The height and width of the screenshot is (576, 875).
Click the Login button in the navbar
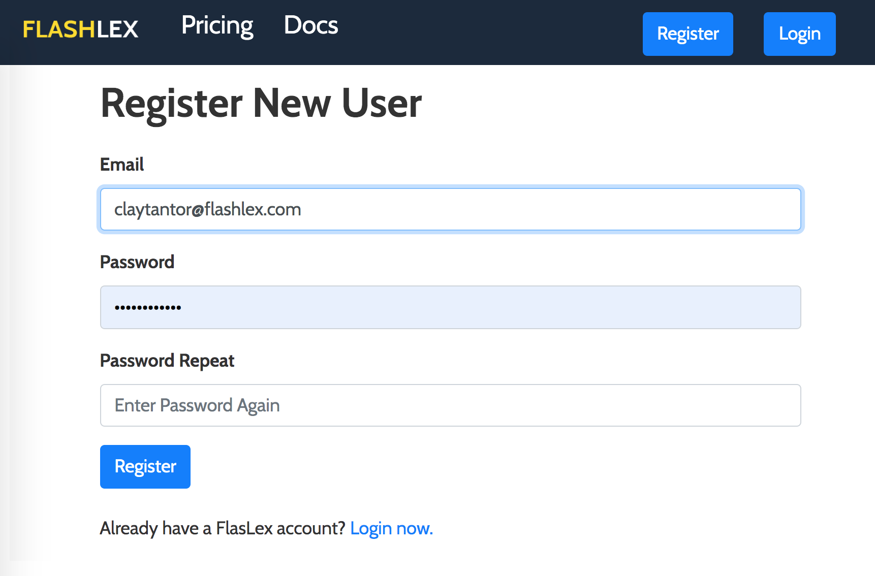click(x=799, y=34)
